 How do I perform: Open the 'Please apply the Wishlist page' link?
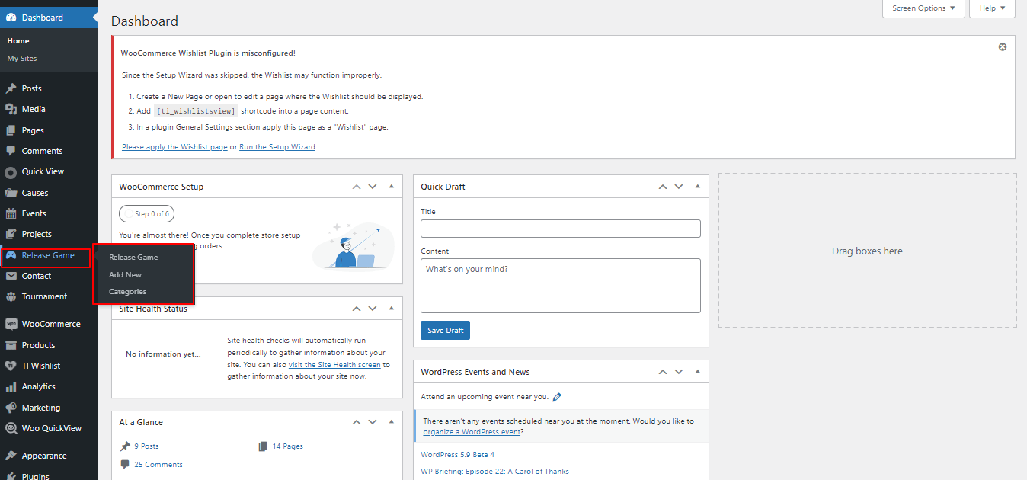coord(174,147)
